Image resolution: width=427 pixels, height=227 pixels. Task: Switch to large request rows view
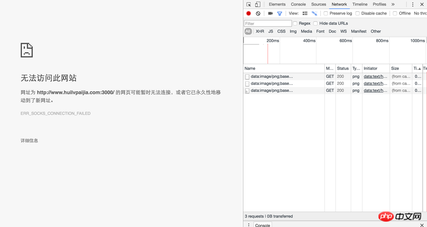(305, 13)
